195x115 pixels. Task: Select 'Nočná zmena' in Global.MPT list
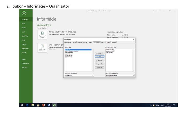coord(69,53)
